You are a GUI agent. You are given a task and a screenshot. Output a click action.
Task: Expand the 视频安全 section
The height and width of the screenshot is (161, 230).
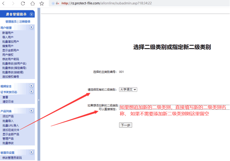(x=31, y=86)
